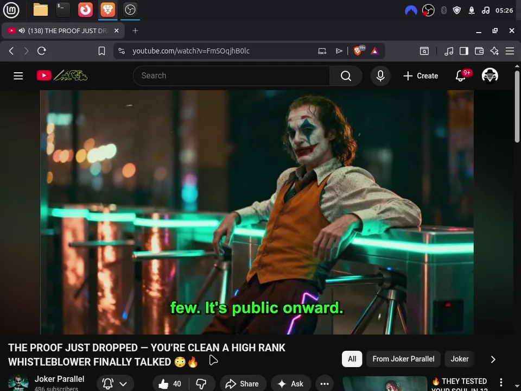Screen dimensions: 521x391
Task: Go to YouTube home via logo
Action: click(62, 76)
